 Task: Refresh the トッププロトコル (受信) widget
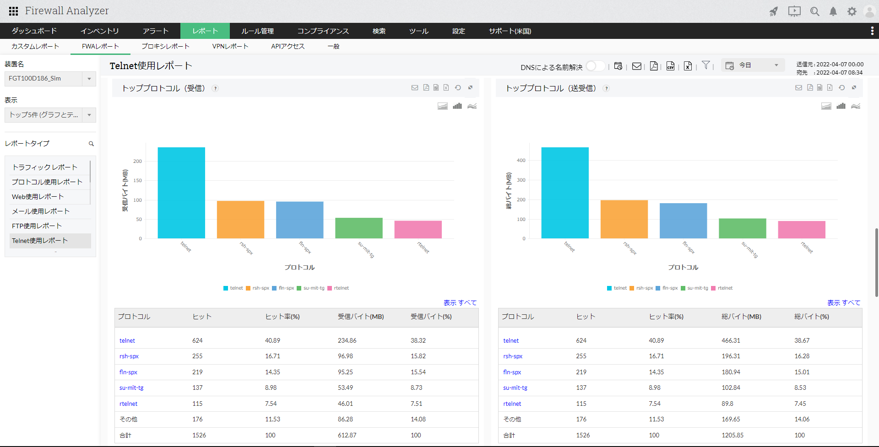[458, 88]
